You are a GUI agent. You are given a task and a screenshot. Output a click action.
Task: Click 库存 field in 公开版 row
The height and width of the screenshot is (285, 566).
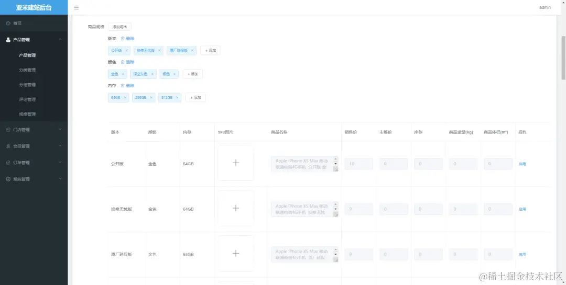click(429, 164)
